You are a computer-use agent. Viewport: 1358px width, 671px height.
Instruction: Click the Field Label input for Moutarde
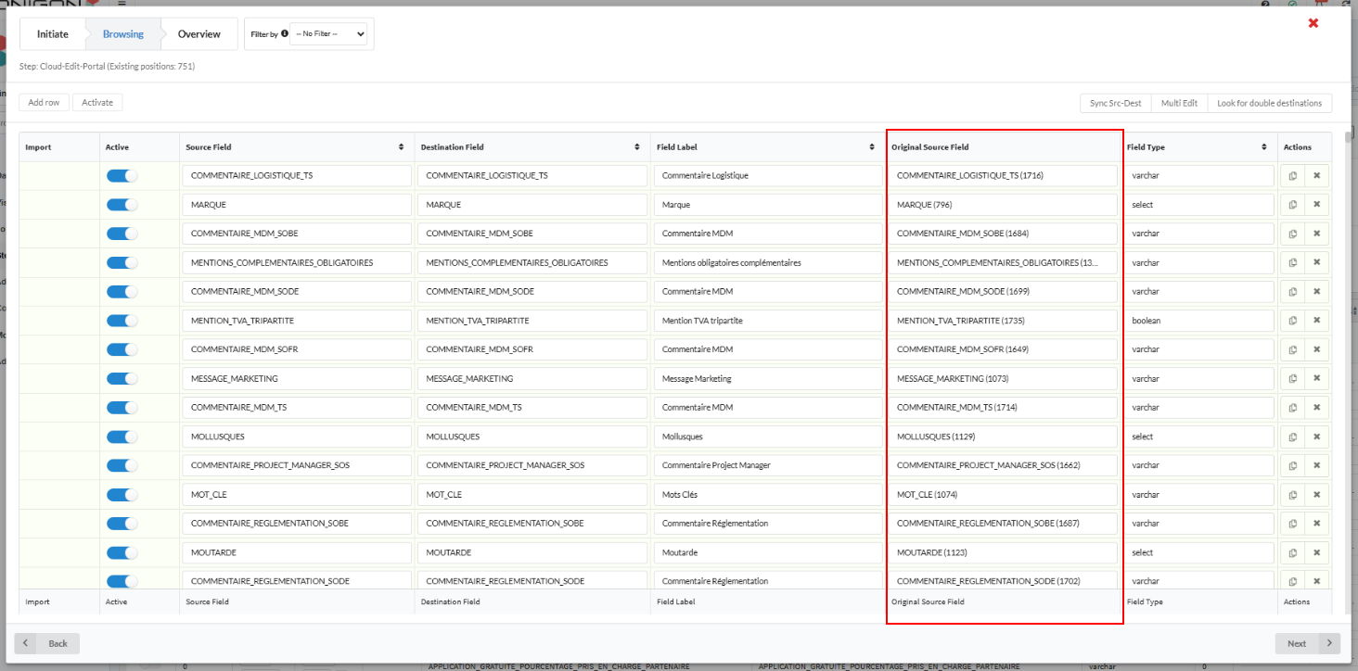click(766, 552)
